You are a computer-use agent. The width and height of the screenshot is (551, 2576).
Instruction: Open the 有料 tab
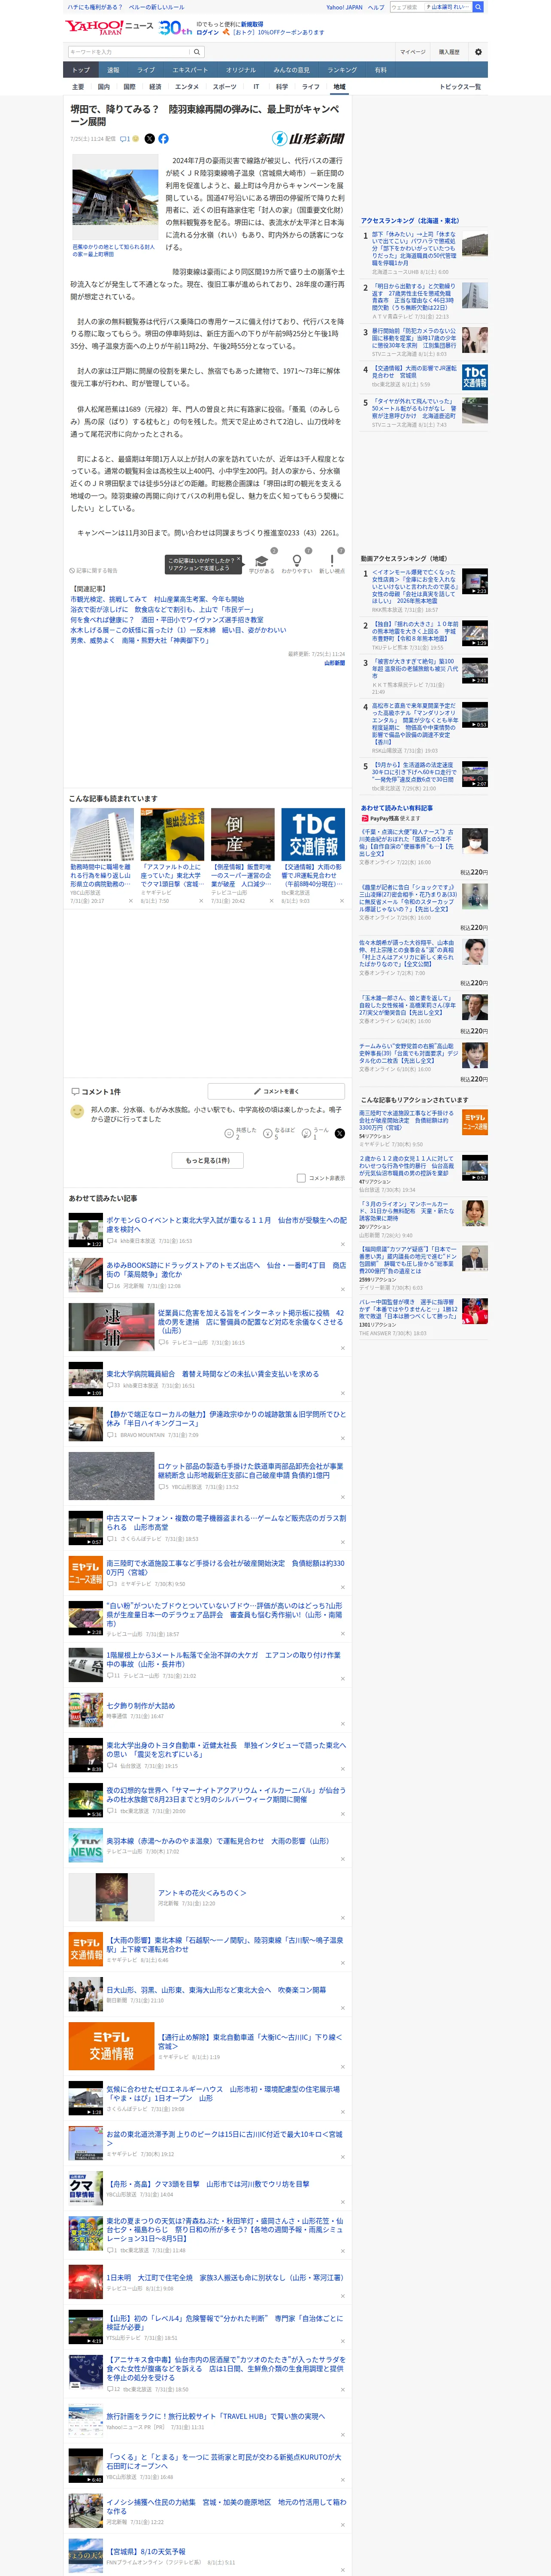(x=380, y=70)
